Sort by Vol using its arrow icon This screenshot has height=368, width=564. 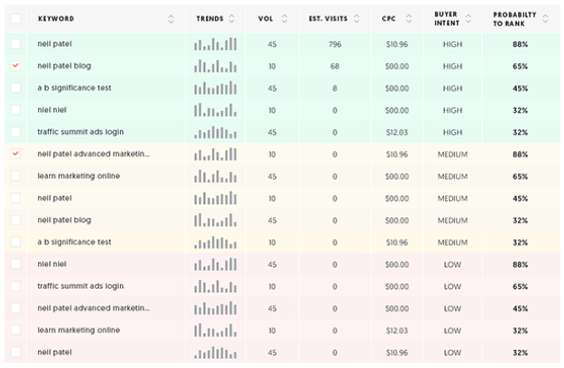tap(284, 19)
